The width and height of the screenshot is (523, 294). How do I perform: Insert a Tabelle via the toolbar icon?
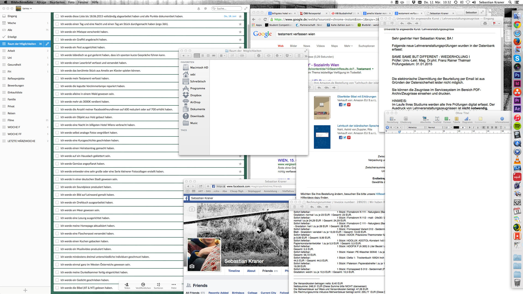tap(457, 119)
